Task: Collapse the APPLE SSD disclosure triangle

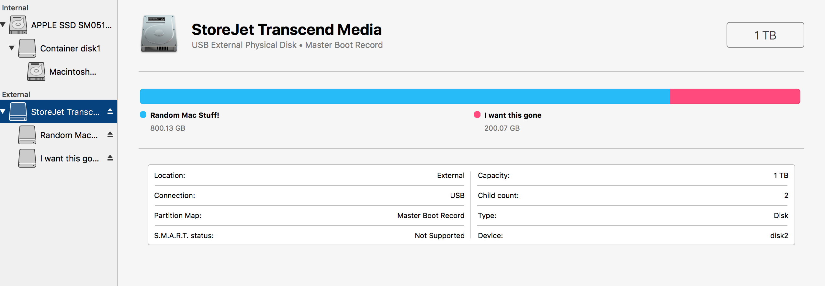Action: (x=3, y=25)
